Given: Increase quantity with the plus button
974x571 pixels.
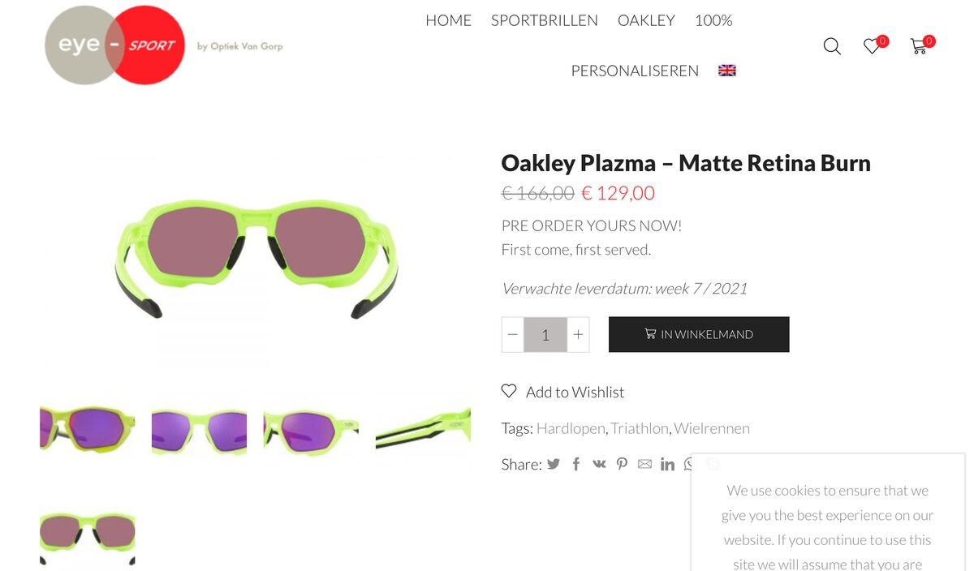Looking at the screenshot, I should (578, 334).
